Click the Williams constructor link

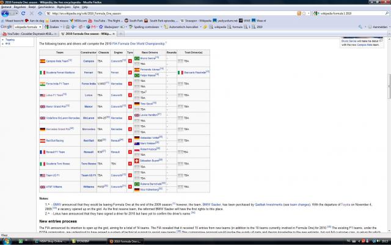click(x=89, y=186)
